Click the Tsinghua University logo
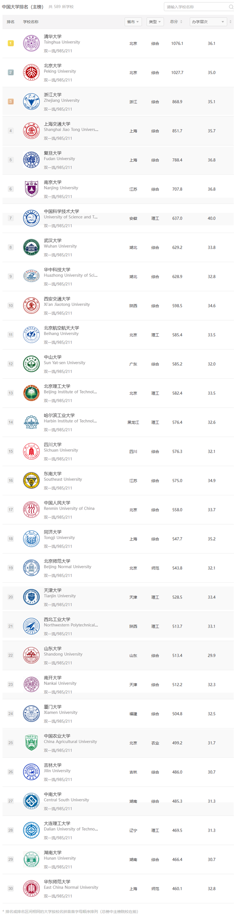Viewport: 234px width, 917px height. point(31,43)
